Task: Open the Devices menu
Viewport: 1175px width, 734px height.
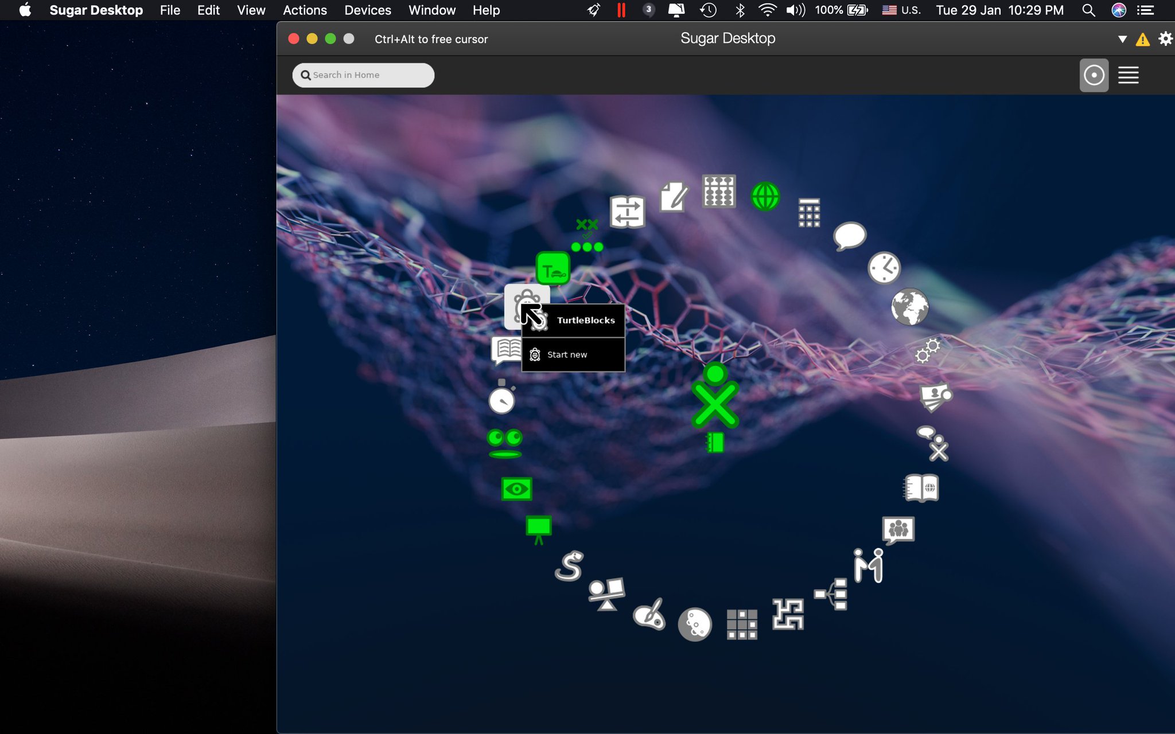Action: pyautogui.click(x=368, y=10)
